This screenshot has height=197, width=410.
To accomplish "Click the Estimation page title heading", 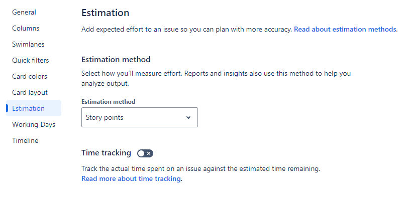I will 106,13.
